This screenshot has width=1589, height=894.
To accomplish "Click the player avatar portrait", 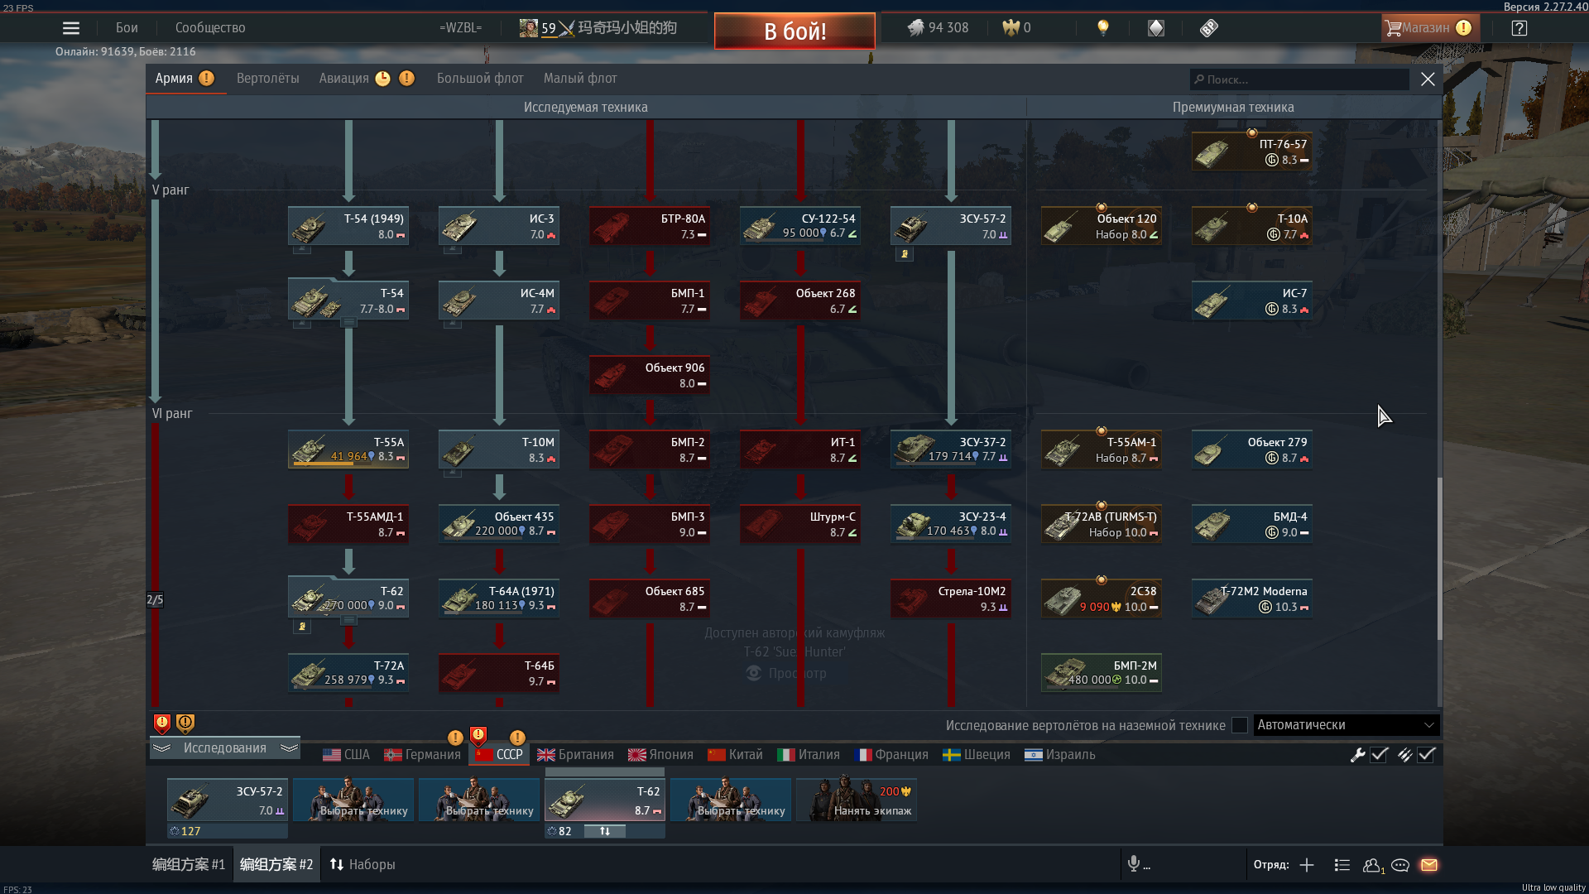I will [x=528, y=28].
